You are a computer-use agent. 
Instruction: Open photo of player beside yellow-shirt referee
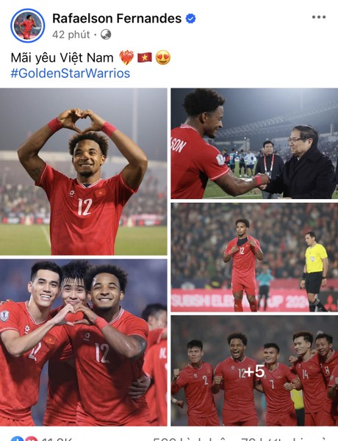point(254,257)
